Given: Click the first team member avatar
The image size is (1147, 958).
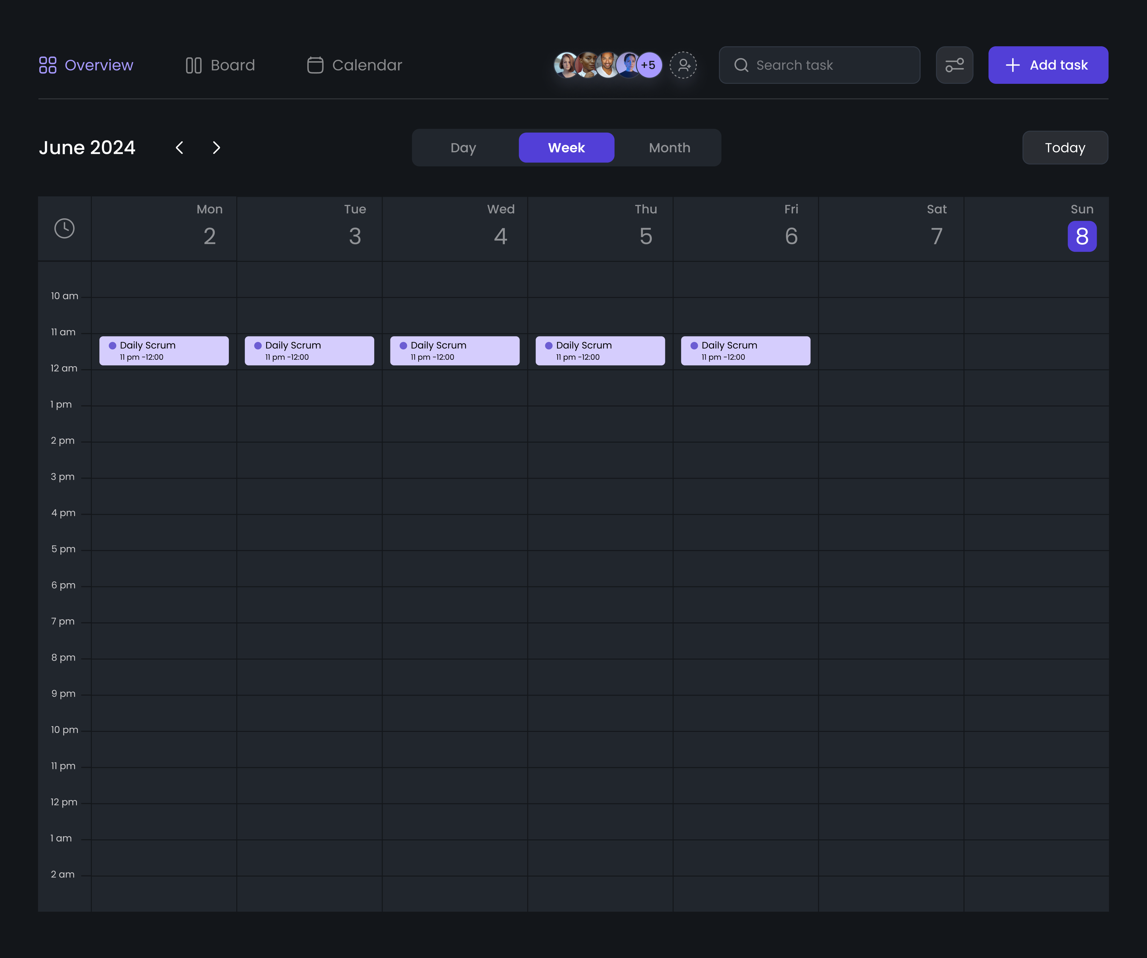Looking at the screenshot, I should click(565, 65).
